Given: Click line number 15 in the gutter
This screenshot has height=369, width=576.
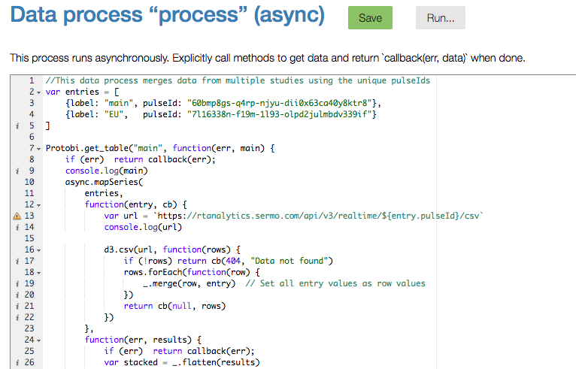Looking at the screenshot, I should pos(29,238).
